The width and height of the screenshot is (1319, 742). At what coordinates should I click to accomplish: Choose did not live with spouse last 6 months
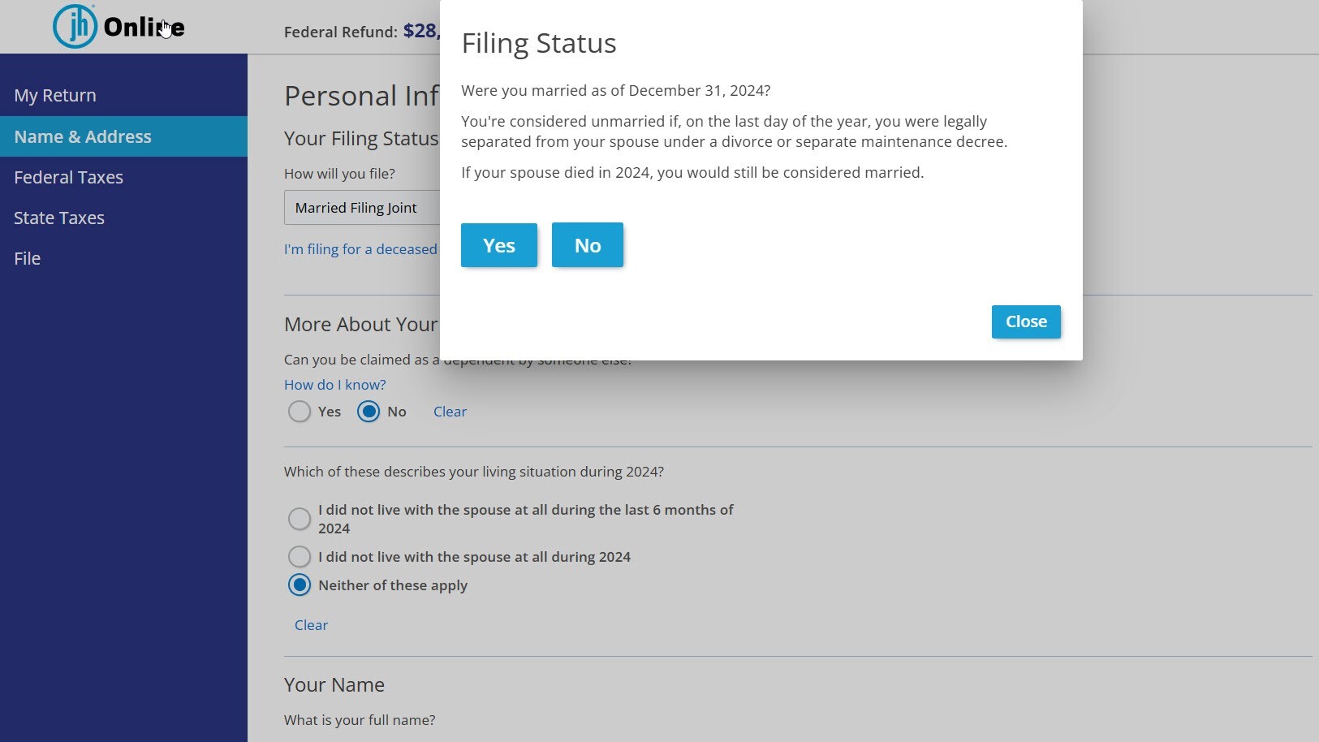tap(300, 518)
